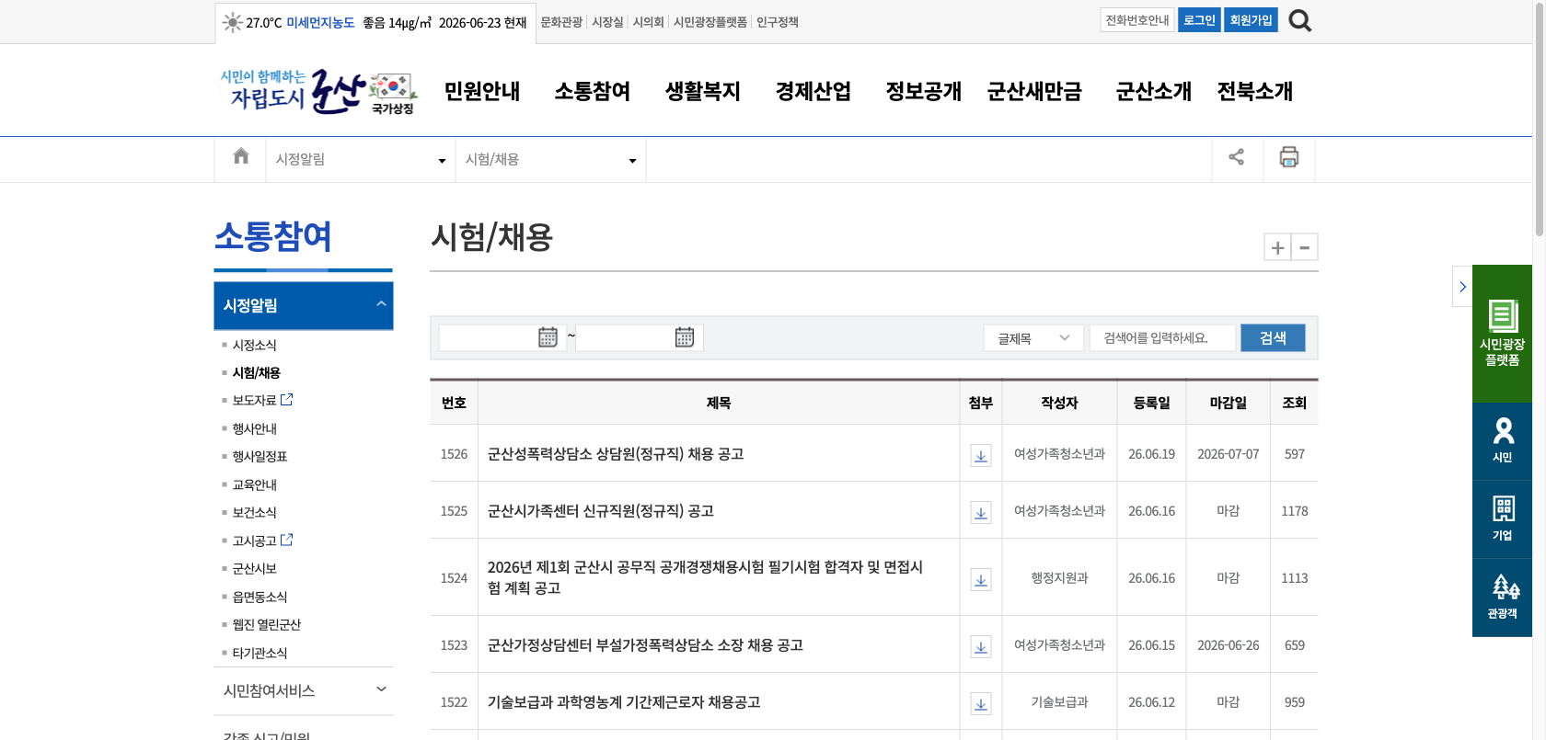
Task: Open the 글제목 search type dropdown
Action: (x=1033, y=338)
